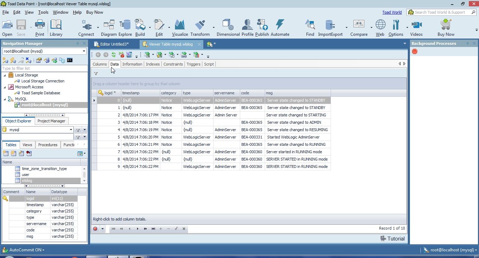This screenshot has width=479, height=258.
Task: Add a new record with plus button
Action: (161, 229)
